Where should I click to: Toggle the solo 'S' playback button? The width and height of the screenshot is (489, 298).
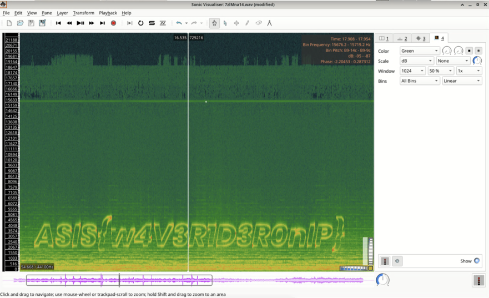152,23
